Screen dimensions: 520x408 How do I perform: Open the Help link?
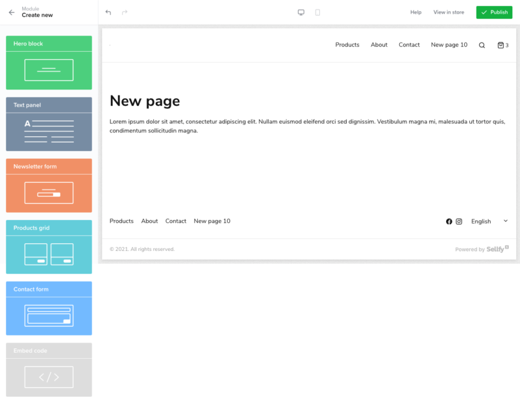tap(415, 12)
